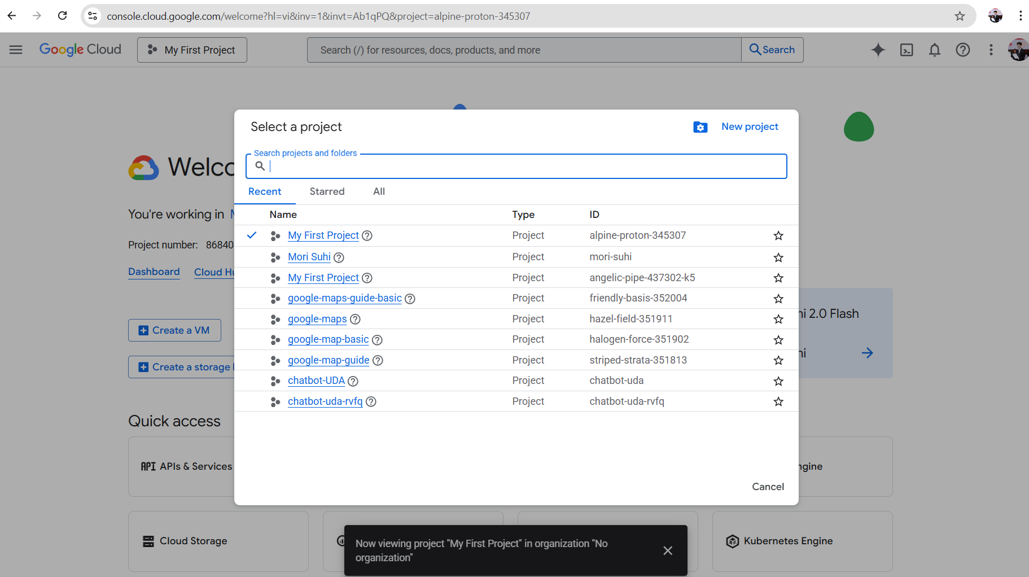Open notifications bell

pos(935,50)
